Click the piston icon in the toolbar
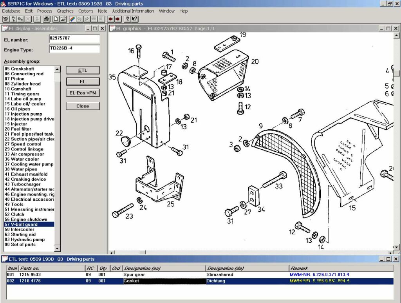This screenshot has width=401, height=303. [13, 19]
